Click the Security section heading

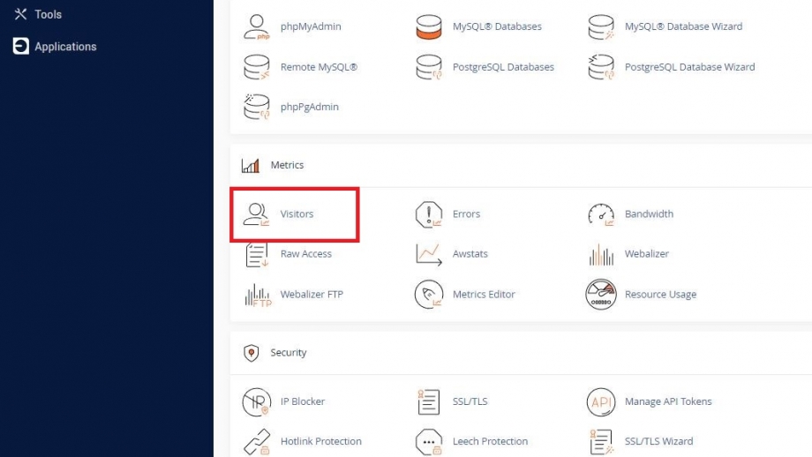coord(289,353)
